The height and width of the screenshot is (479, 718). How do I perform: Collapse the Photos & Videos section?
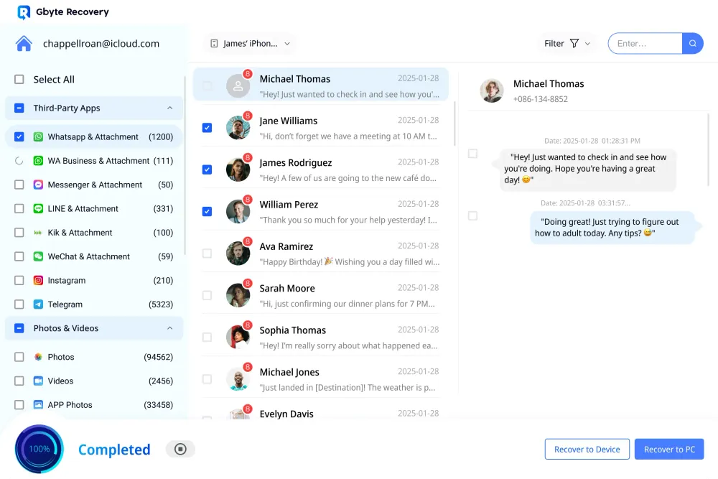pyautogui.click(x=169, y=328)
